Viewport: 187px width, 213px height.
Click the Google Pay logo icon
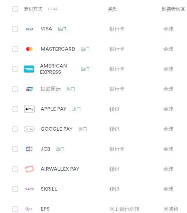29,129
